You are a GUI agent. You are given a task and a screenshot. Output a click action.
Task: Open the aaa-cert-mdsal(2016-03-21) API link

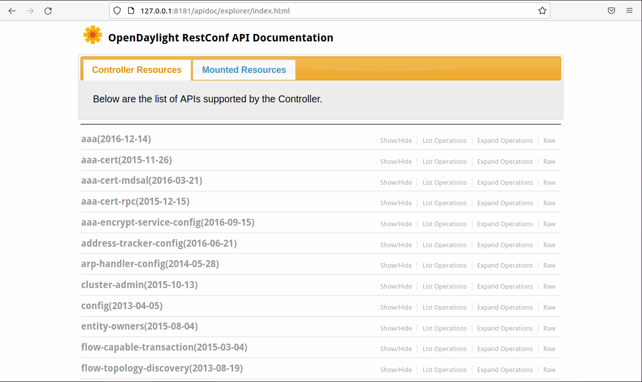142,181
